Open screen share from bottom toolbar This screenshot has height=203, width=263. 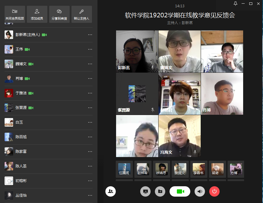tap(145, 191)
